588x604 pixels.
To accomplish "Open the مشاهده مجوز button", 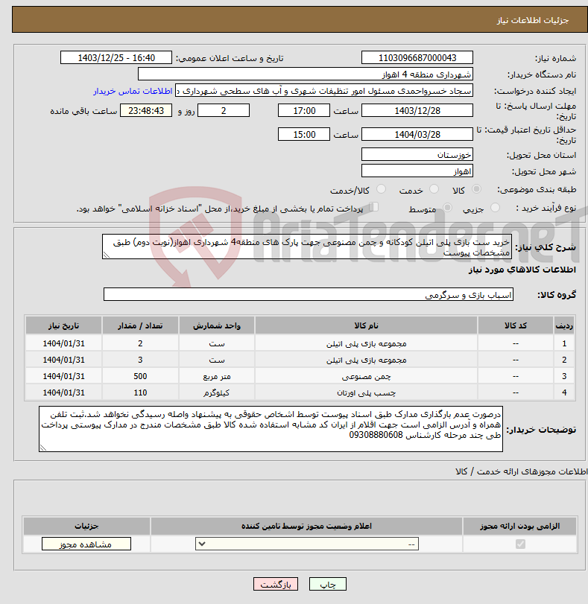I will [86, 544].
